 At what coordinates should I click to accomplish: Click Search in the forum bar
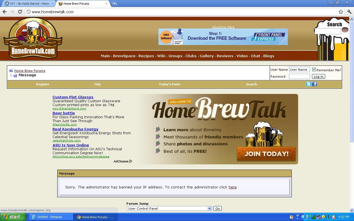(251, 84)
